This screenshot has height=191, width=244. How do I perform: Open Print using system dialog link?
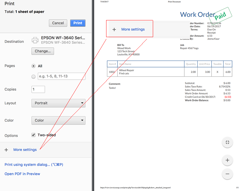pos(34,165)
